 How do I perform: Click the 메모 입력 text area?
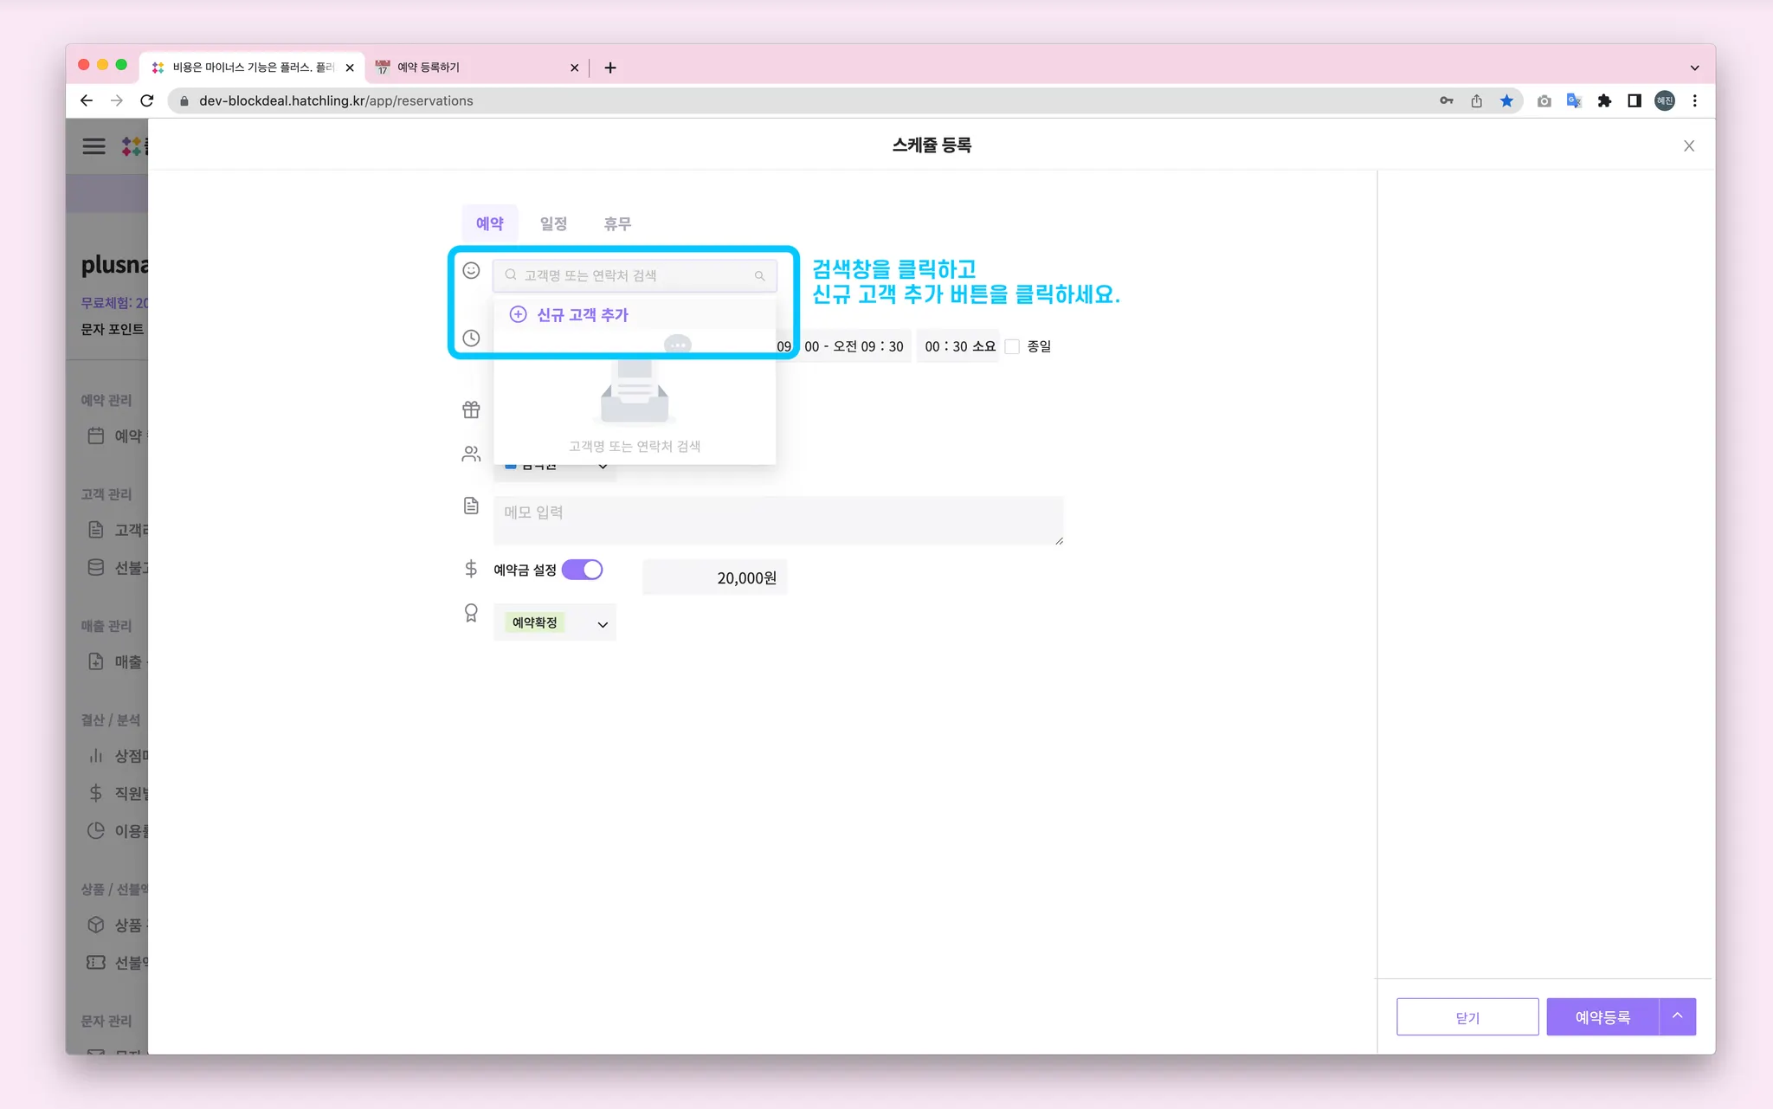point(777,520)
